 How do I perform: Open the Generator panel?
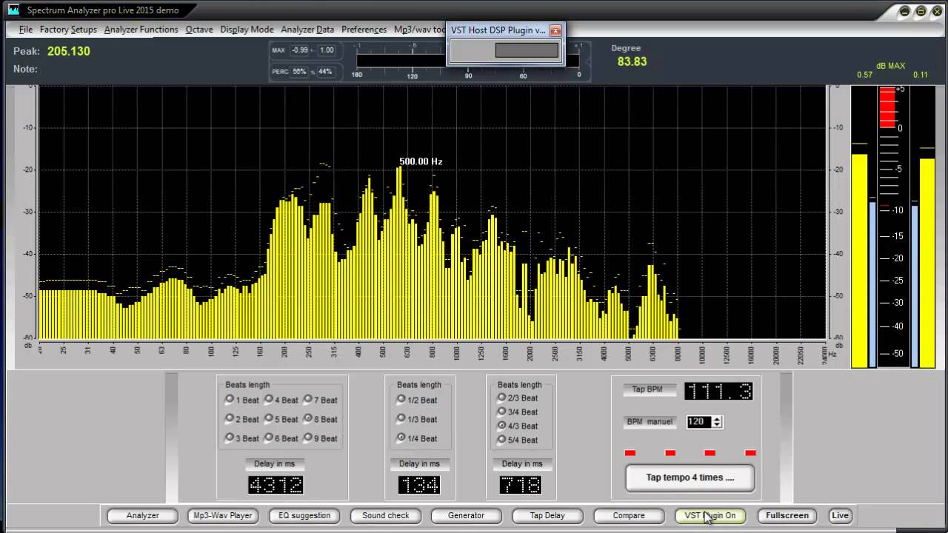[x=467, y=516]
